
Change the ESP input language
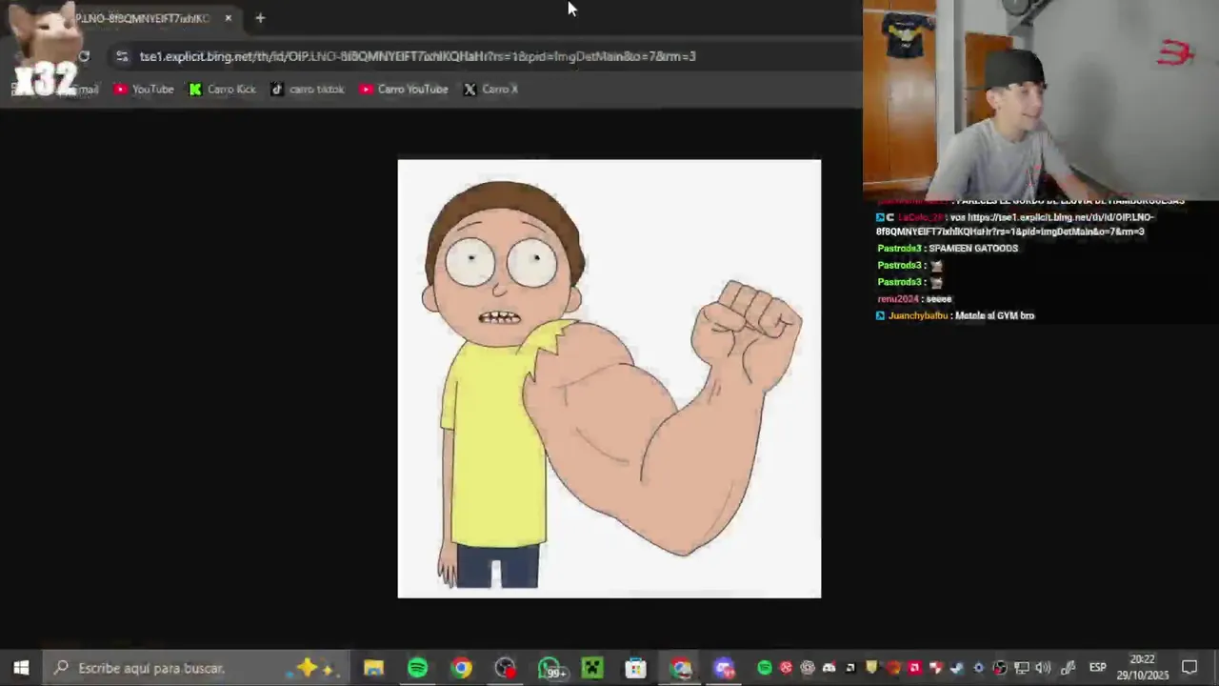point(1097,668)
